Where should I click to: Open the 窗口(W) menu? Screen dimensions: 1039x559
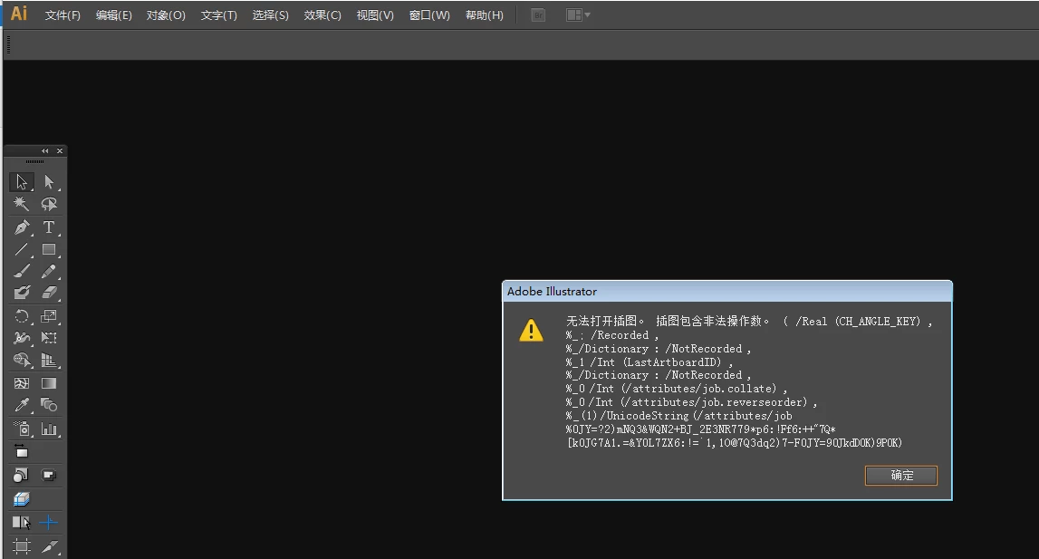point(429,14)
